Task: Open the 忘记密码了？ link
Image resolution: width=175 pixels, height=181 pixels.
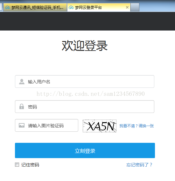Action: [x=139, y=165]
